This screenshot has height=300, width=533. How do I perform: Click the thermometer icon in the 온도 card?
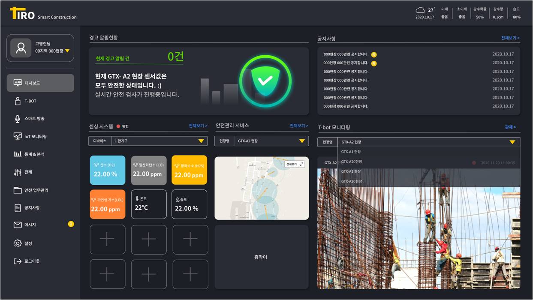137,199
